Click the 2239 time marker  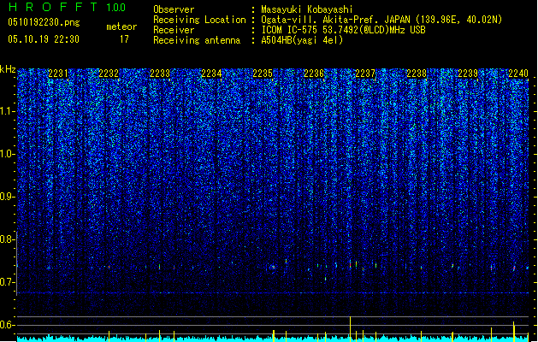pyautogui.click(x=468, y=74)
